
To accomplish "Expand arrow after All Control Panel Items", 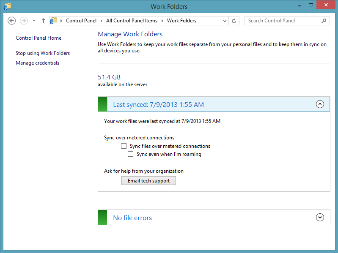I will pos(162,21).
